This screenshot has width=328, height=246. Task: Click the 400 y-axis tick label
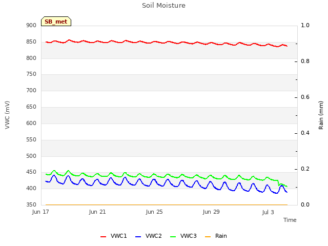point(31,189)
